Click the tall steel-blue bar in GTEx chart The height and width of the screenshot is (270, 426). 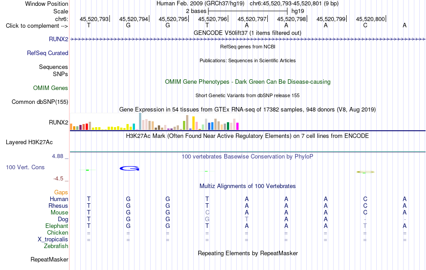point(140,122)
